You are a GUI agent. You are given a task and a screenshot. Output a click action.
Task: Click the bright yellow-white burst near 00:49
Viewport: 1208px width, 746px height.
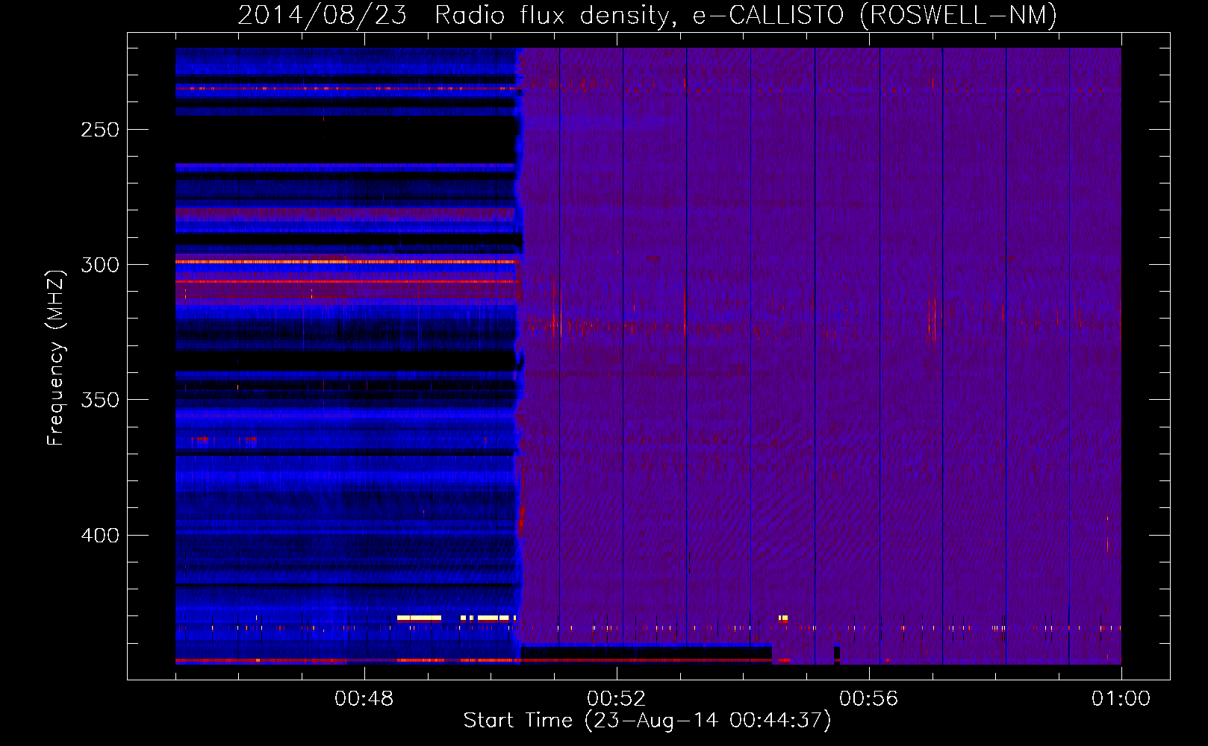click(419, 618)
